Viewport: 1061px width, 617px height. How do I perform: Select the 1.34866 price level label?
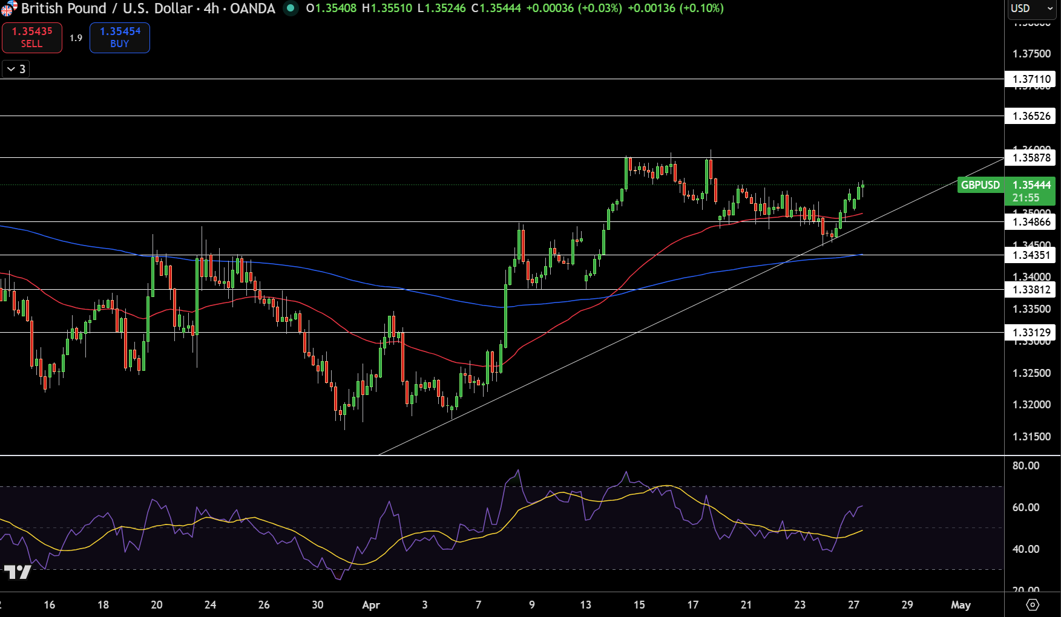click(1031, 222)
